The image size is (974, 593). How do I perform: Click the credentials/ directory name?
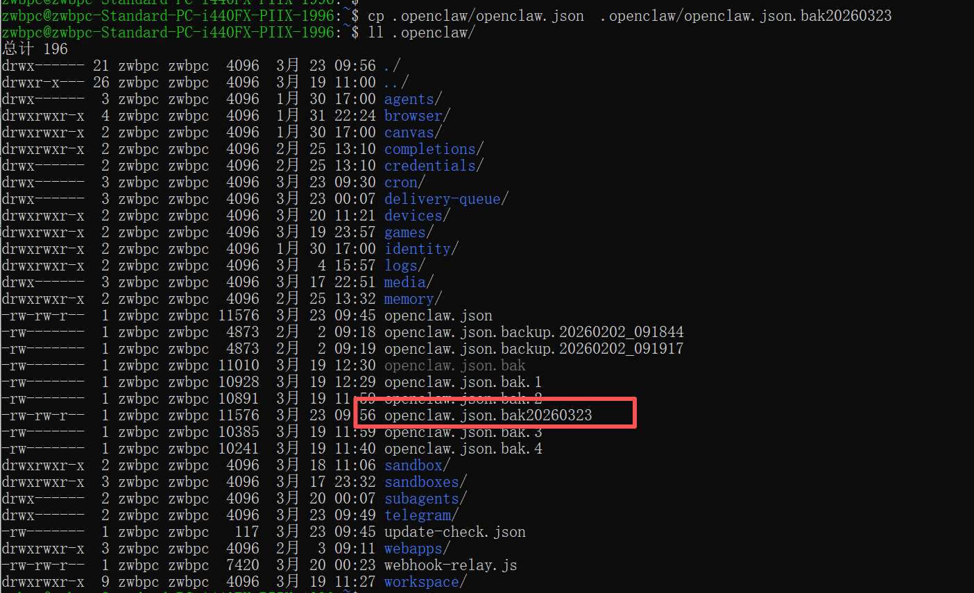[433, 166]
